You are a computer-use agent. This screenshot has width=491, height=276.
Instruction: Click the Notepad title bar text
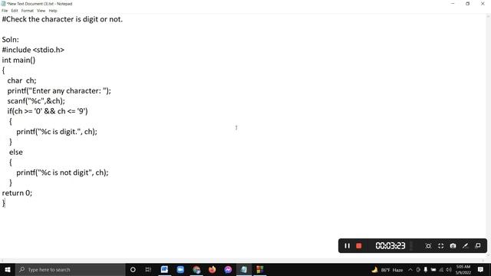(x=39, y=4)
